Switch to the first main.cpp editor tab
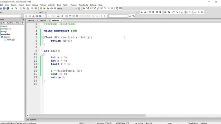The height and width of the screenshot is (124, 221). (31, 20)
